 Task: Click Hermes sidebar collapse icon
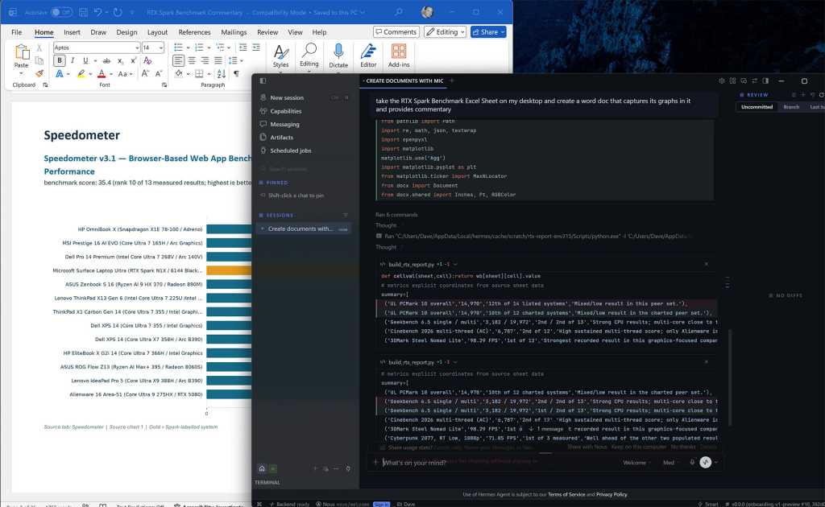click(x=263, y=80)
